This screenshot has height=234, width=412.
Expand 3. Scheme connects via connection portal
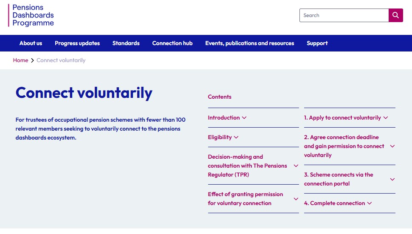tap(349, 179)
